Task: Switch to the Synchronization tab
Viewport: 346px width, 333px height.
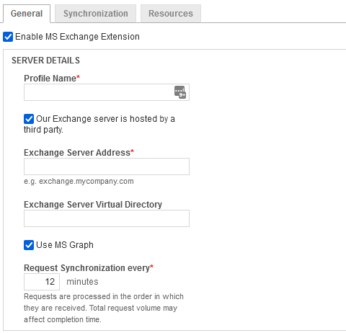Action: pos(95,14)
